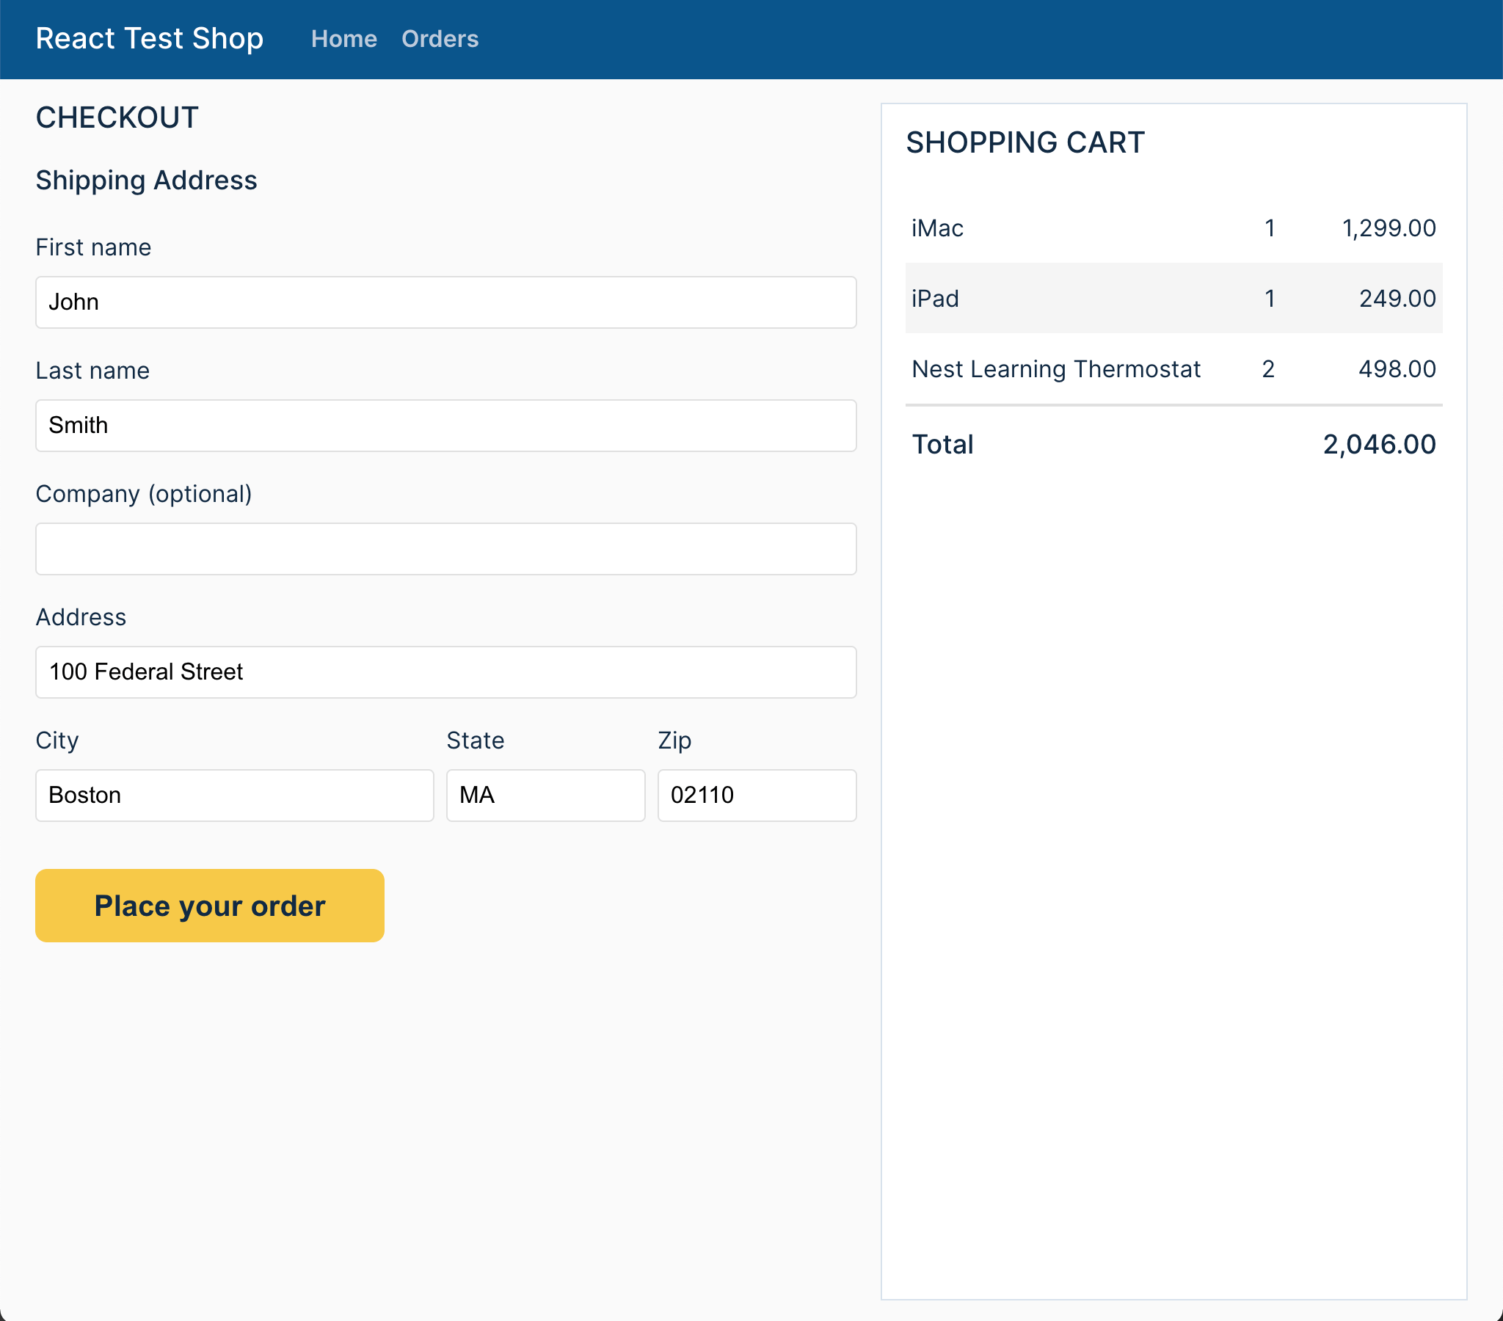This screenshot has width=1503, height=1321.
Task: Click the React Test Shop brand link
Action: point(149,39)
